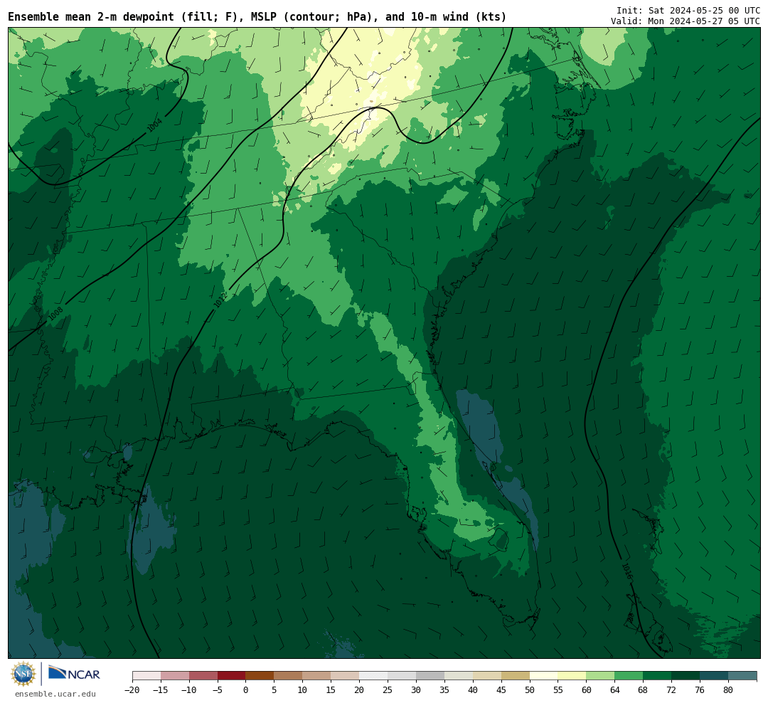Click the 1004 isobar contour label

154,125
